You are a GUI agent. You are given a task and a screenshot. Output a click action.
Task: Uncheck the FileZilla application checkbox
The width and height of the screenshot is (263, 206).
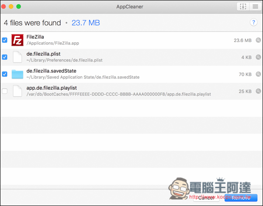pyautogui.click(x=4, y=40)
